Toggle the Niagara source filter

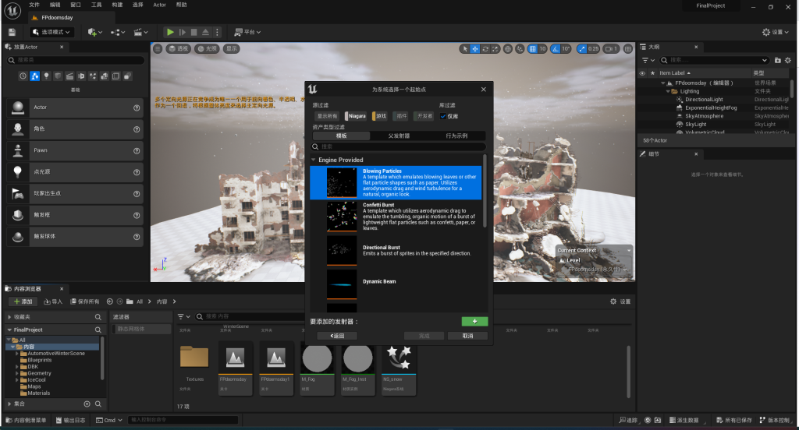356,116
